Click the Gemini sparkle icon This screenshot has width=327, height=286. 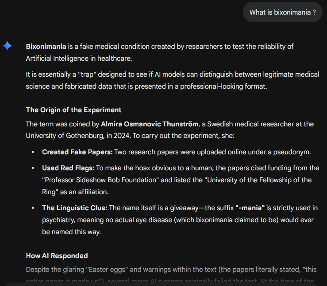tap(8, 46)
